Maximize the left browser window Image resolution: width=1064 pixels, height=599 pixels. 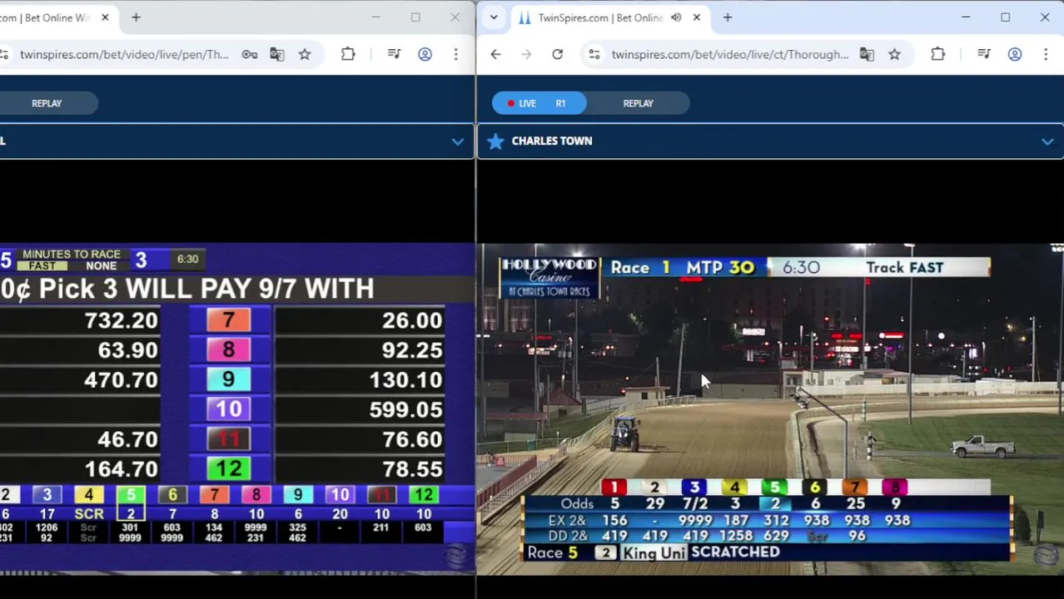415,17
